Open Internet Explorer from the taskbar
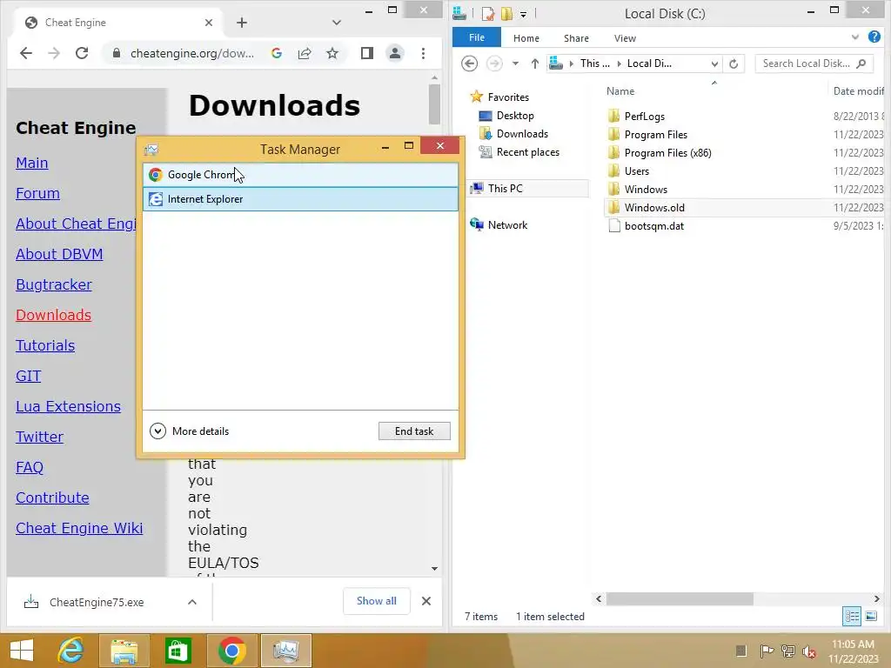The height and width of the screenshot is (668, 891). pos(71,651)
